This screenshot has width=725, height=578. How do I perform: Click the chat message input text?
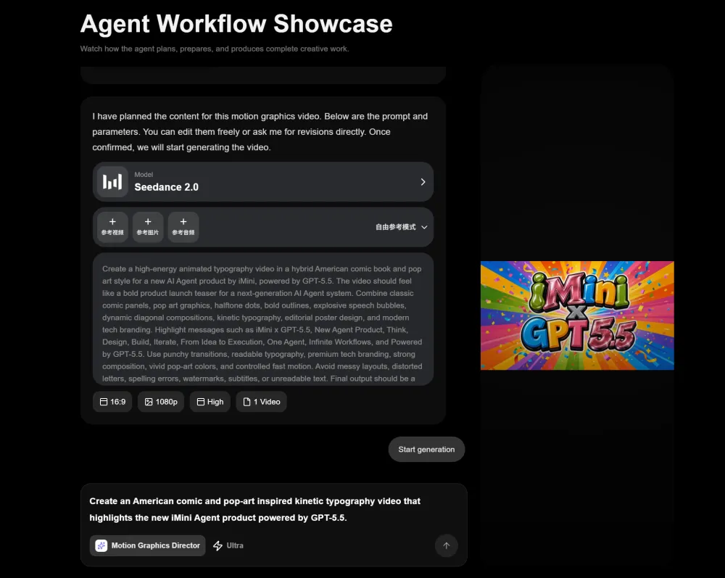point(254,509)
